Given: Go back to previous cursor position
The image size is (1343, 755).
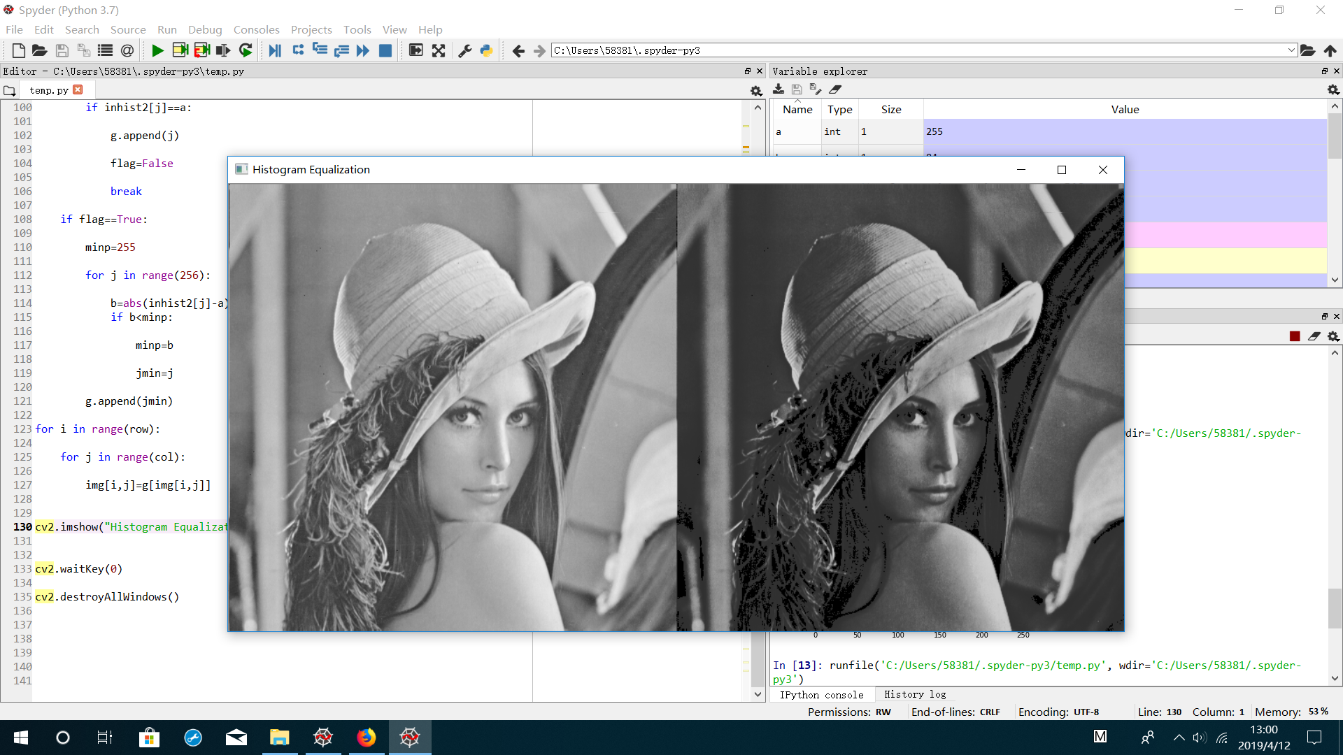Looking at the screenshot, I should tap(518, 50).
